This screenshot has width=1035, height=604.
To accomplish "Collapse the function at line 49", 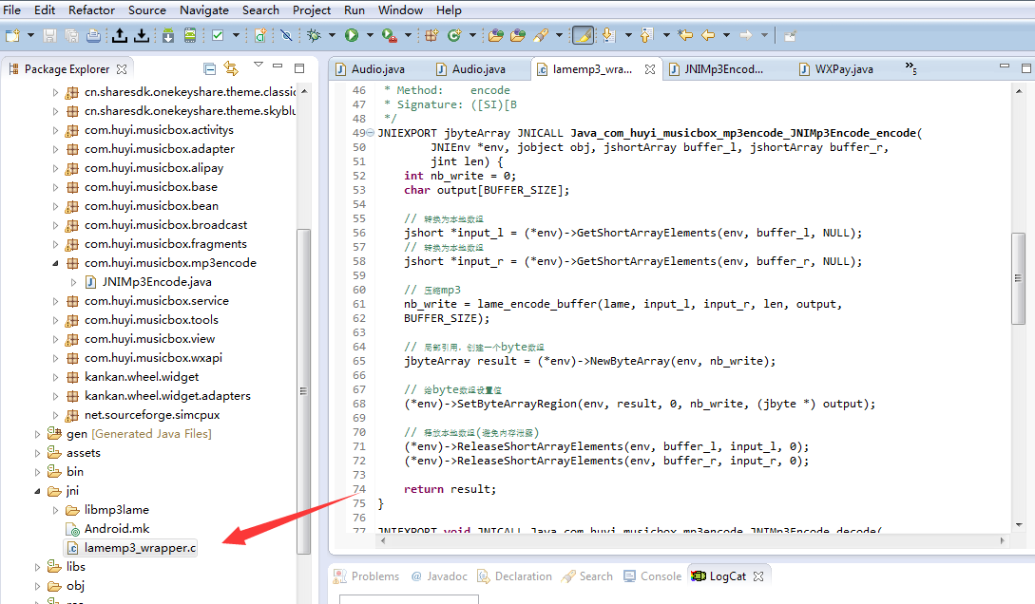I will click(371, 133).
